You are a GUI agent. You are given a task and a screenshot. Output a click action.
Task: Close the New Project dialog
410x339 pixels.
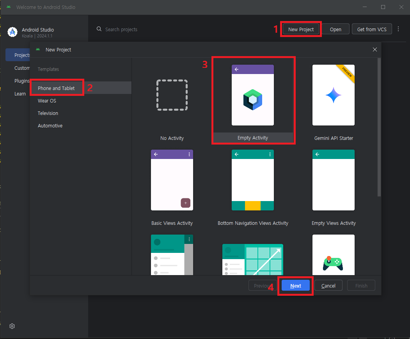[375, 49]
